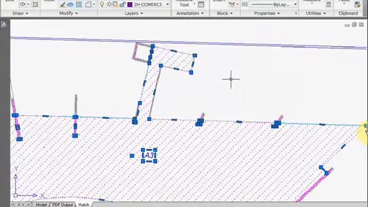
Task: Expand the Annotation panel
Action: 190,13
